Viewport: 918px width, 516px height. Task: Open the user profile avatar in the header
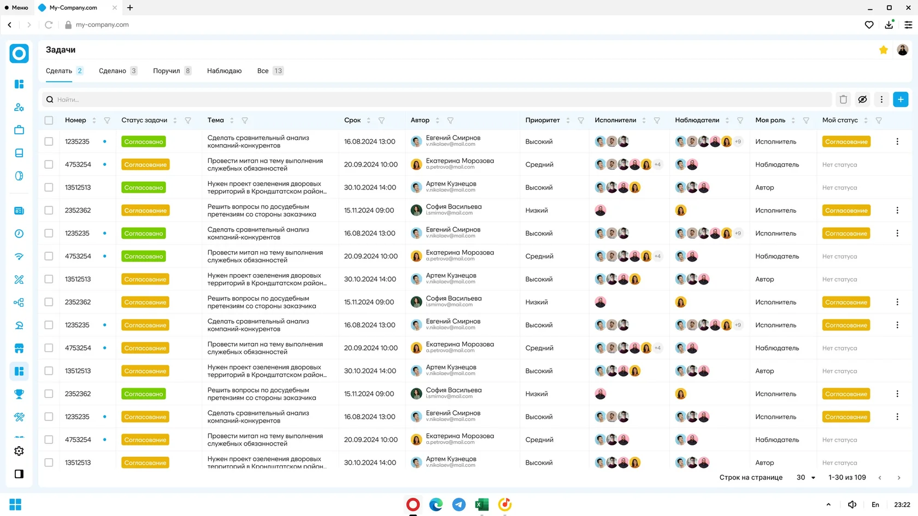pos(903,50)
